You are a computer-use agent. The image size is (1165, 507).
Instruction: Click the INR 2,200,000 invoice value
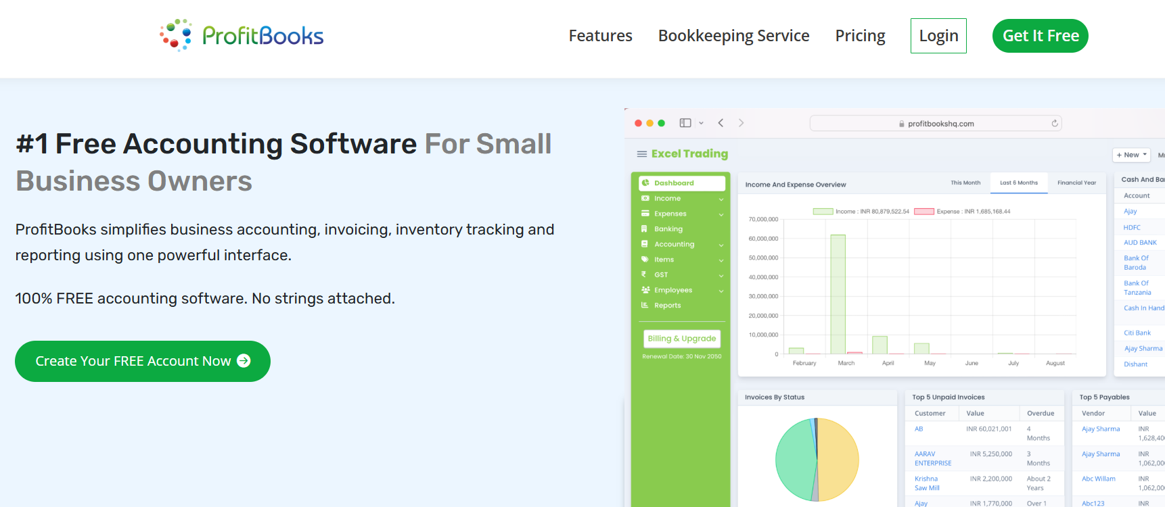pyautogui.click(x=991, y=479)
